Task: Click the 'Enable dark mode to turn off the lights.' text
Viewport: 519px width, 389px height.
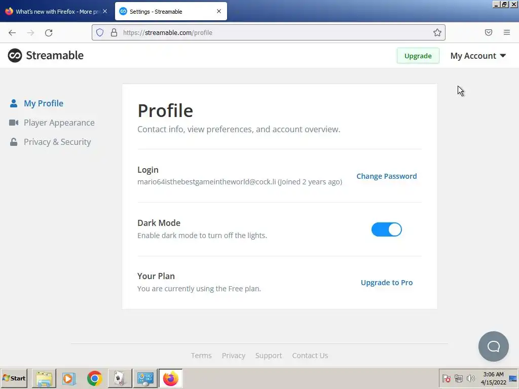Action: 202,236
